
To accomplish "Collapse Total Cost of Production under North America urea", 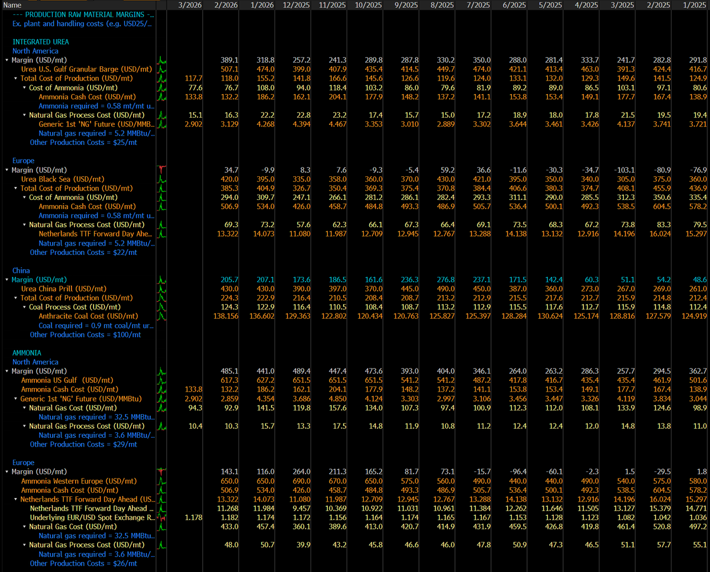I will 15,79.
